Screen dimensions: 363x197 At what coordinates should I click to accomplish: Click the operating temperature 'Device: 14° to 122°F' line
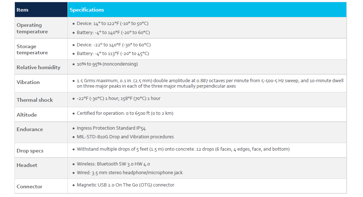coord(113,24)
